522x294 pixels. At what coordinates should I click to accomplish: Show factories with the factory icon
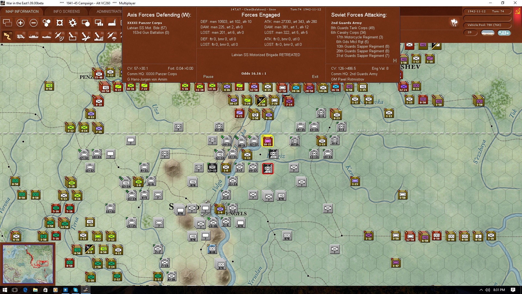[x=112, y=23]
